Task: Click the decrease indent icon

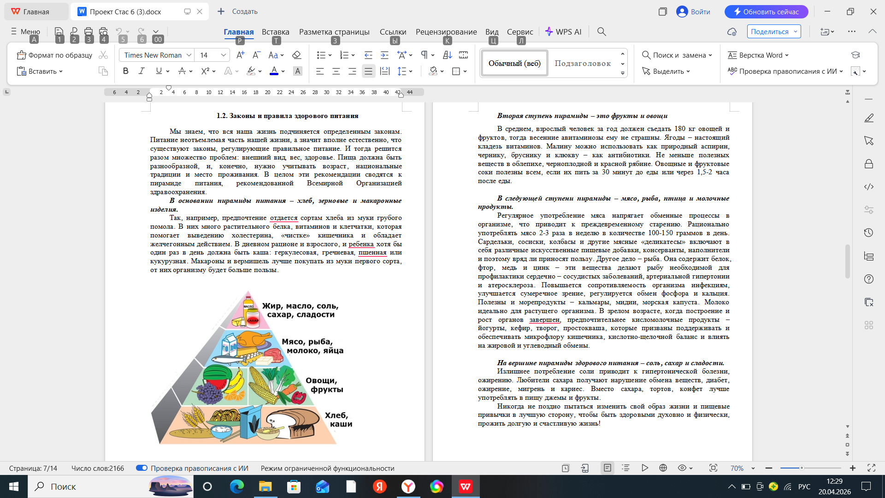Action: pos(368,55)
